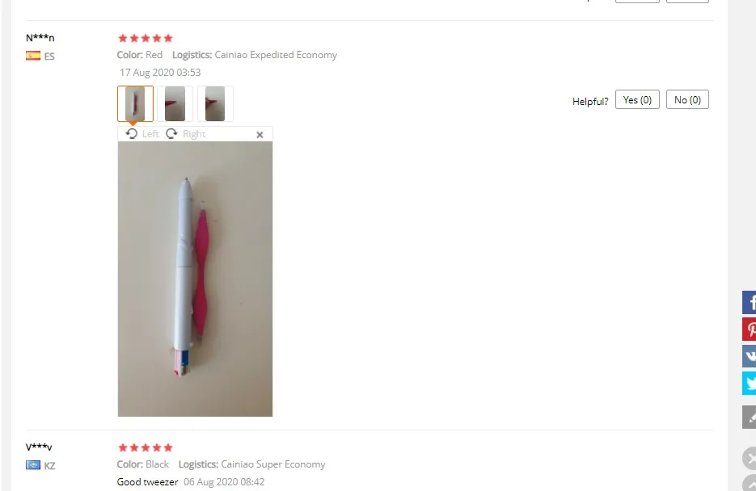Share on Facebook via side icon

point(750,302)
